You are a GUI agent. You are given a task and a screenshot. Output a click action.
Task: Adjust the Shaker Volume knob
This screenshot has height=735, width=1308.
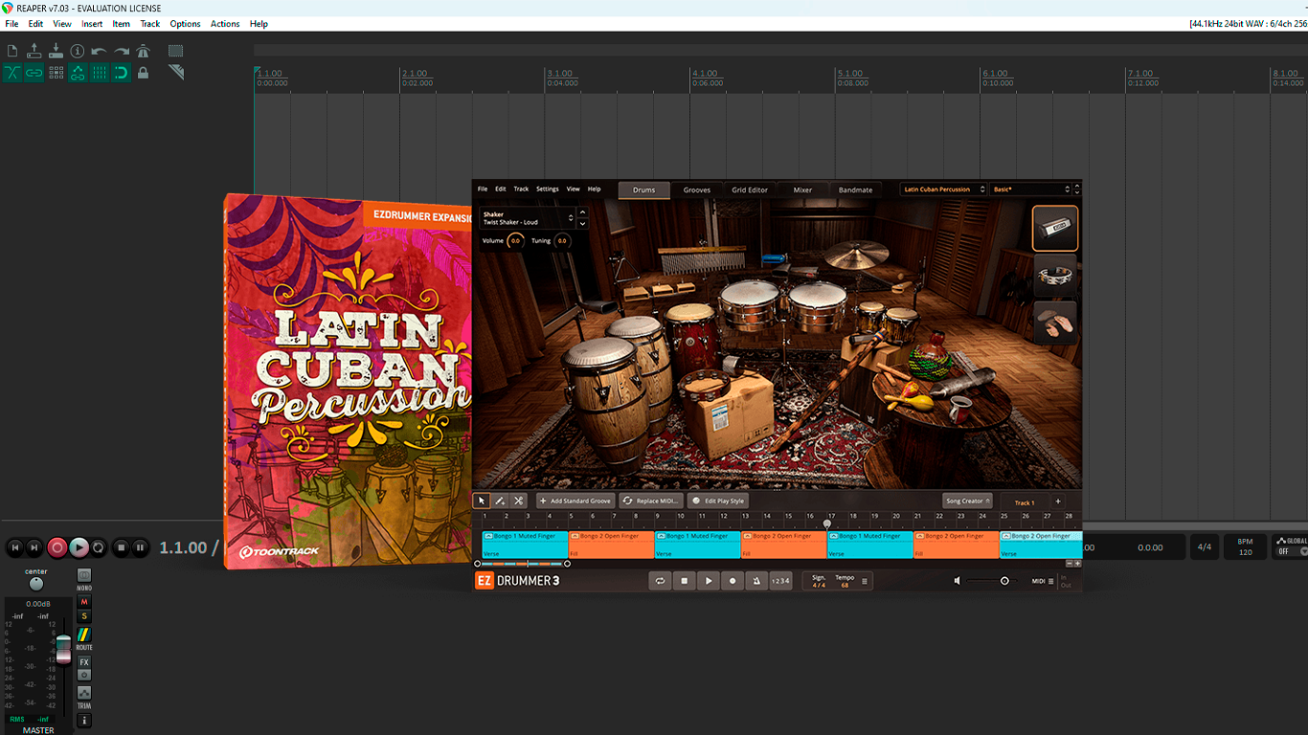coord(515,241)
